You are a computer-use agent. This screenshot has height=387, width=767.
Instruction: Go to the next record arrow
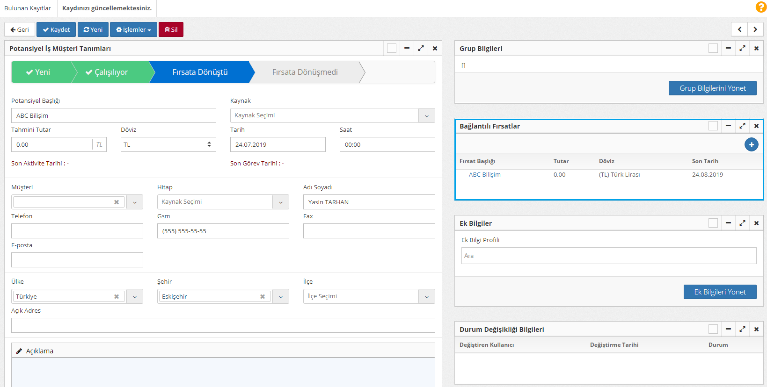(755, 29)
